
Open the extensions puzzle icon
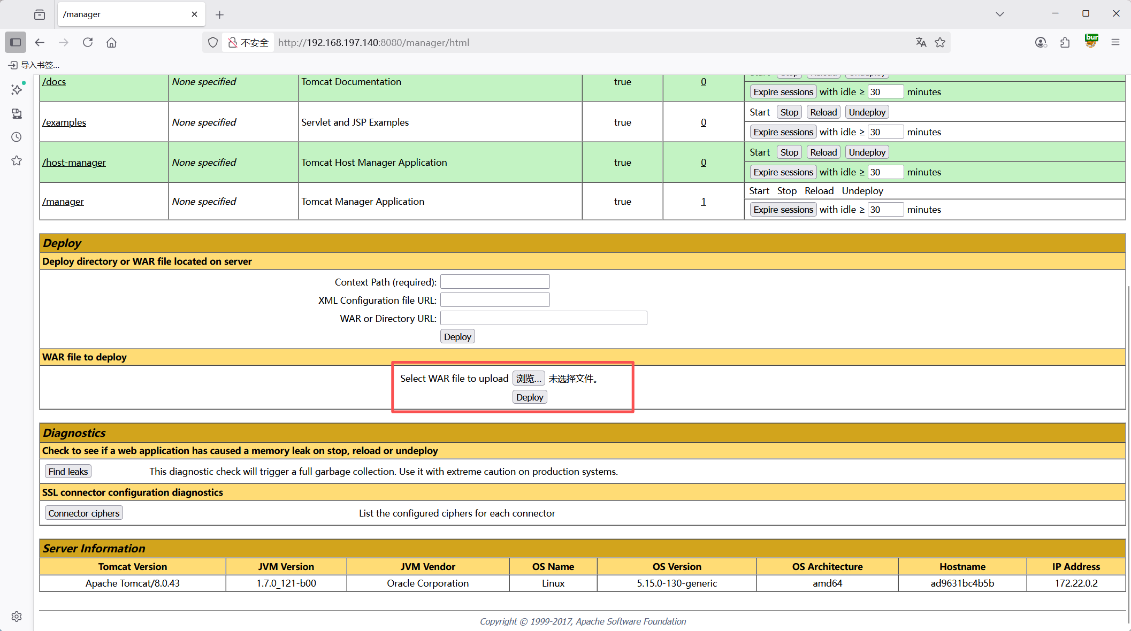click(1065, 42)
